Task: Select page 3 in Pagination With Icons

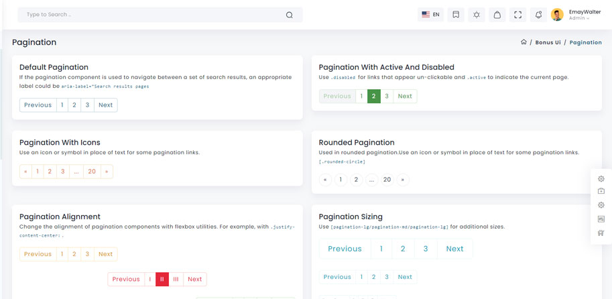Action: pos(63,172)
